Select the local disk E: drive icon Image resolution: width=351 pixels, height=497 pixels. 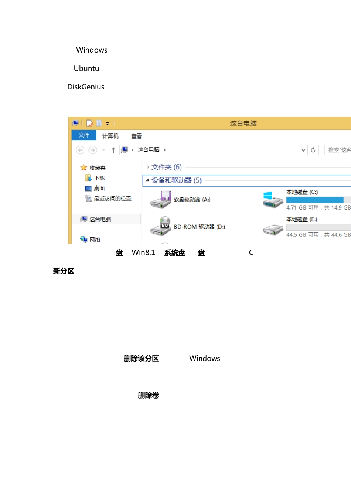click(x=273, y=229)
